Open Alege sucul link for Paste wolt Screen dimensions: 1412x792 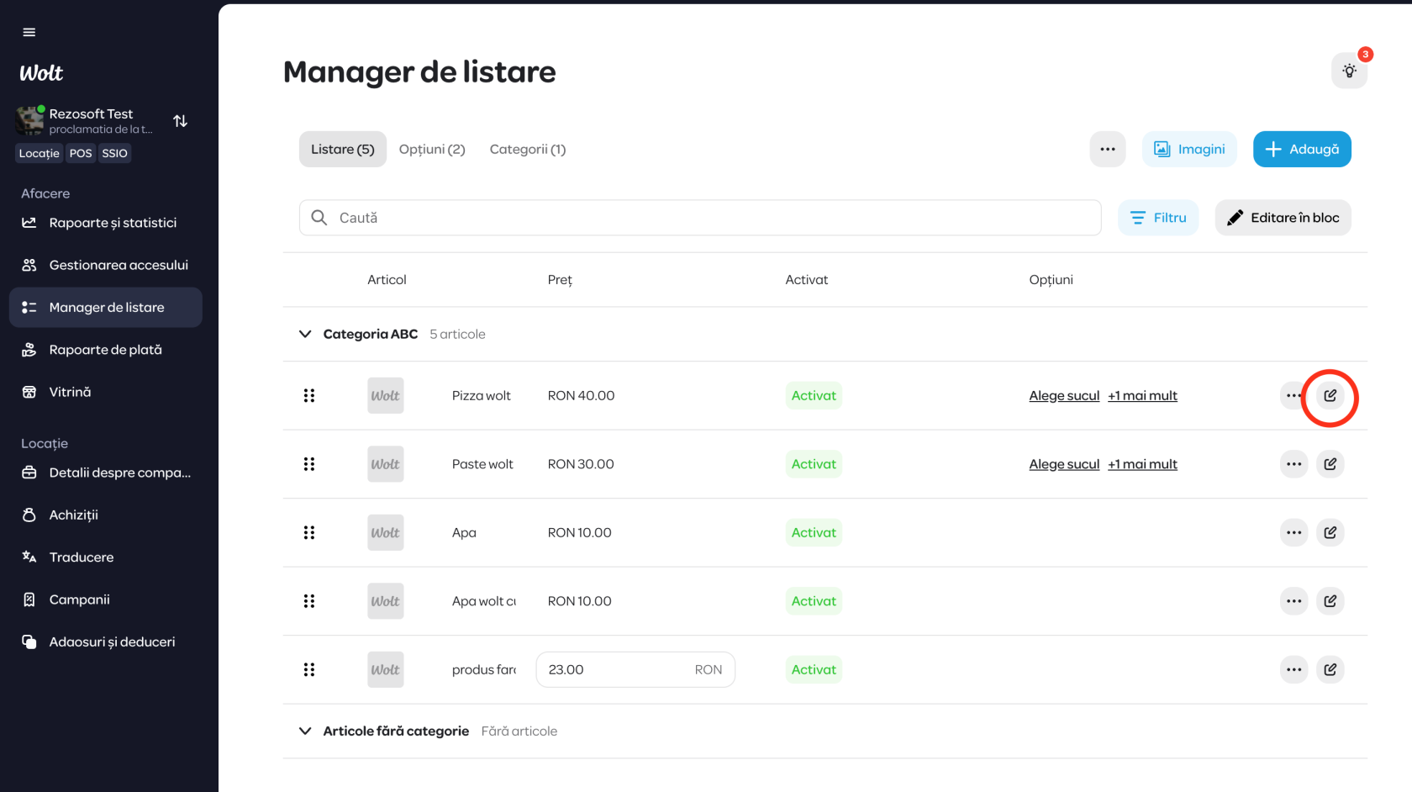click(1064, 464)
